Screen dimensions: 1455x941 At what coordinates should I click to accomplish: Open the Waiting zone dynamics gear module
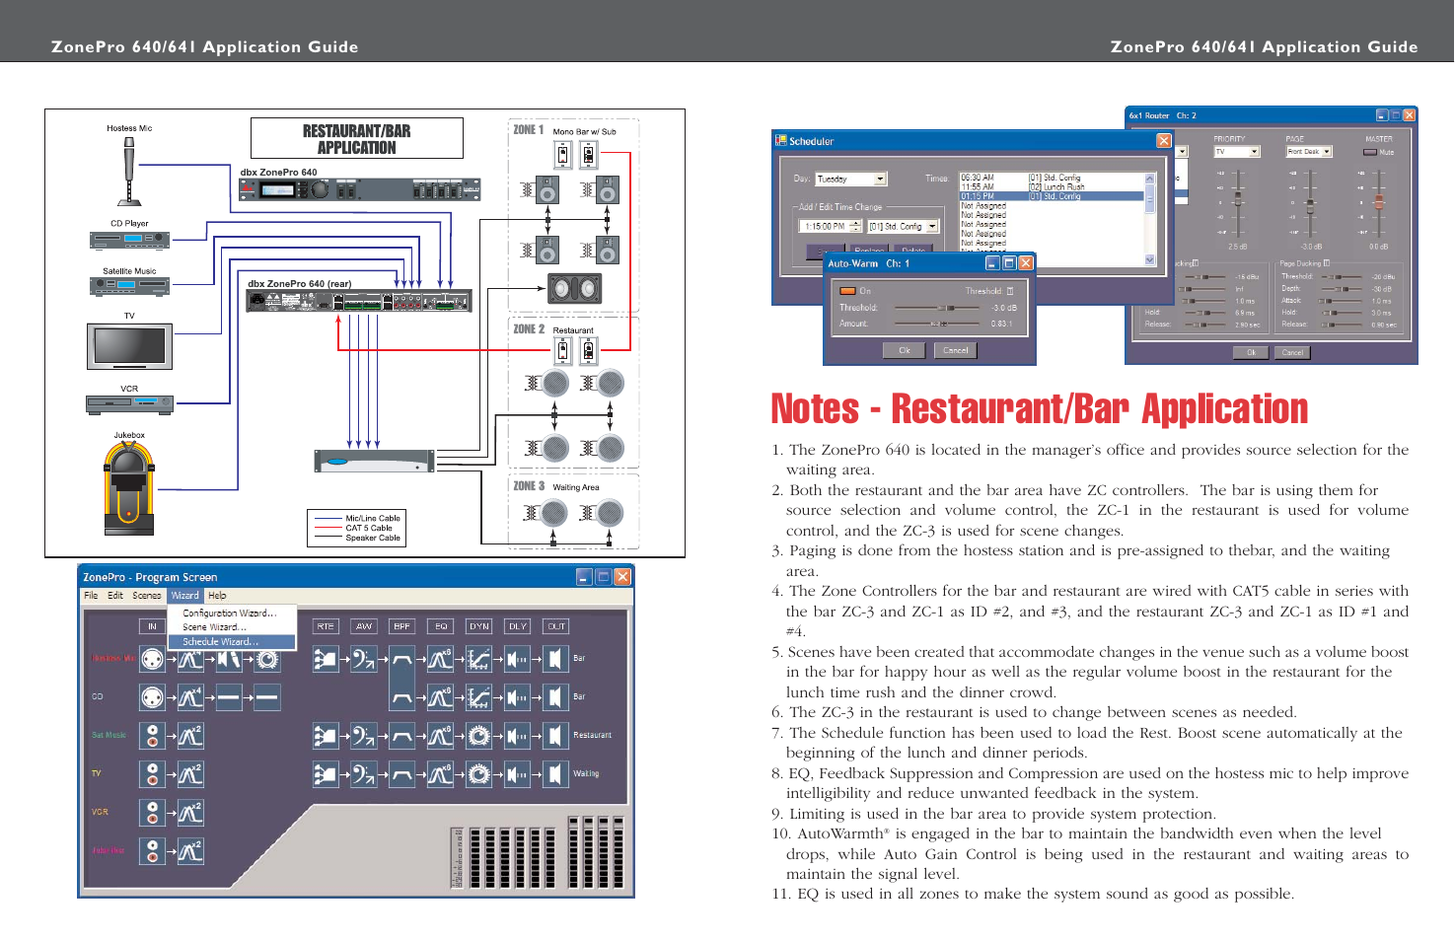click(x=479, y=774)
